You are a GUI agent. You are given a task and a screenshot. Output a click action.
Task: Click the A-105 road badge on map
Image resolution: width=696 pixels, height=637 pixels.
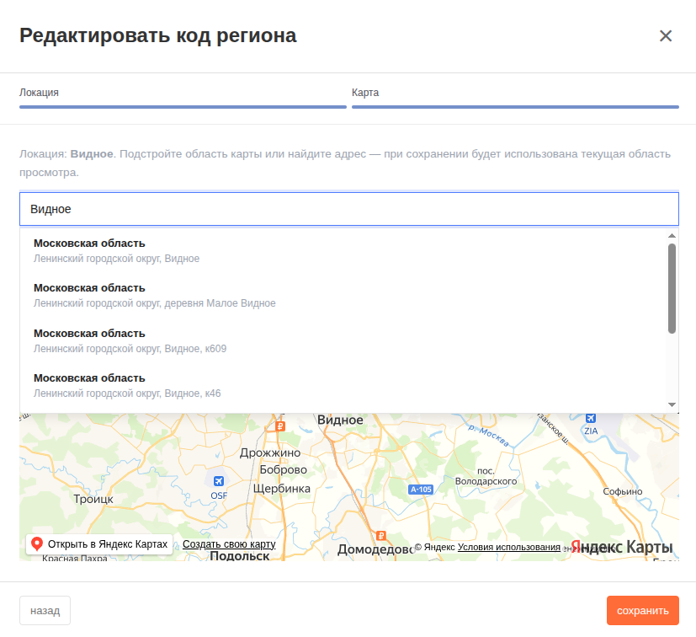tap(420, 490)
